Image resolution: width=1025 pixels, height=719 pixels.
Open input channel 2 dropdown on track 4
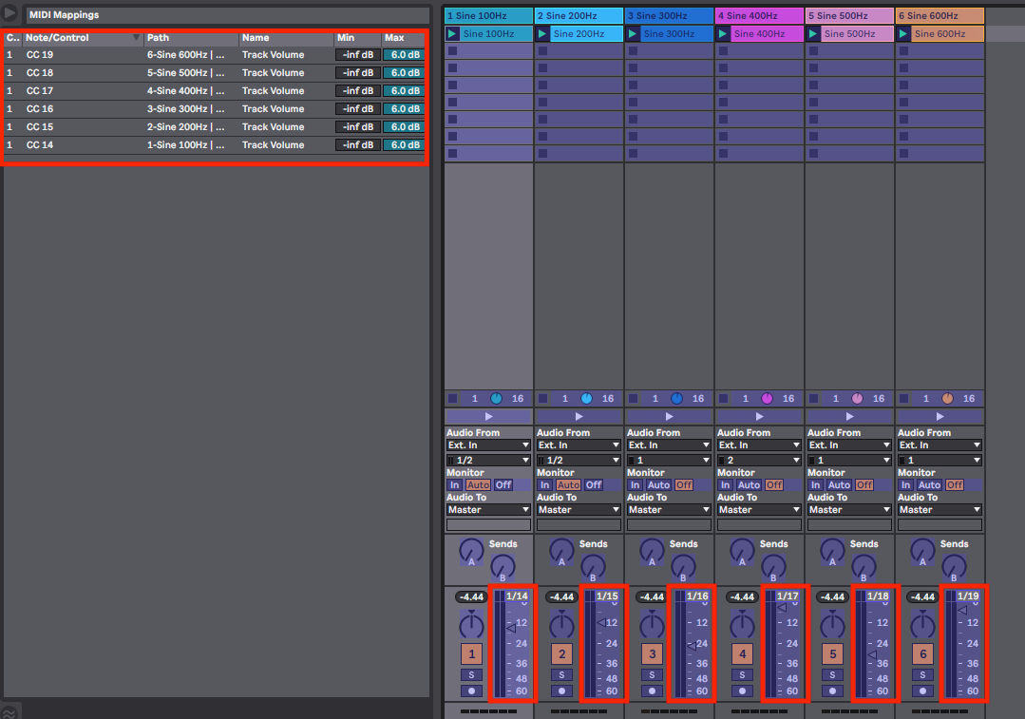point(759,460)
